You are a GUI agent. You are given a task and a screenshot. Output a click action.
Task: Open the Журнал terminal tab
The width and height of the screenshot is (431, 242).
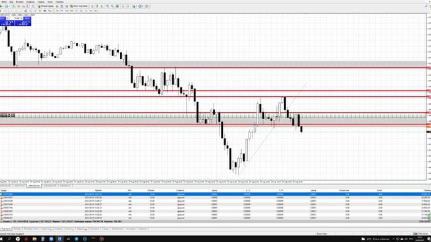pyautogui.click(x=143, y=229)
